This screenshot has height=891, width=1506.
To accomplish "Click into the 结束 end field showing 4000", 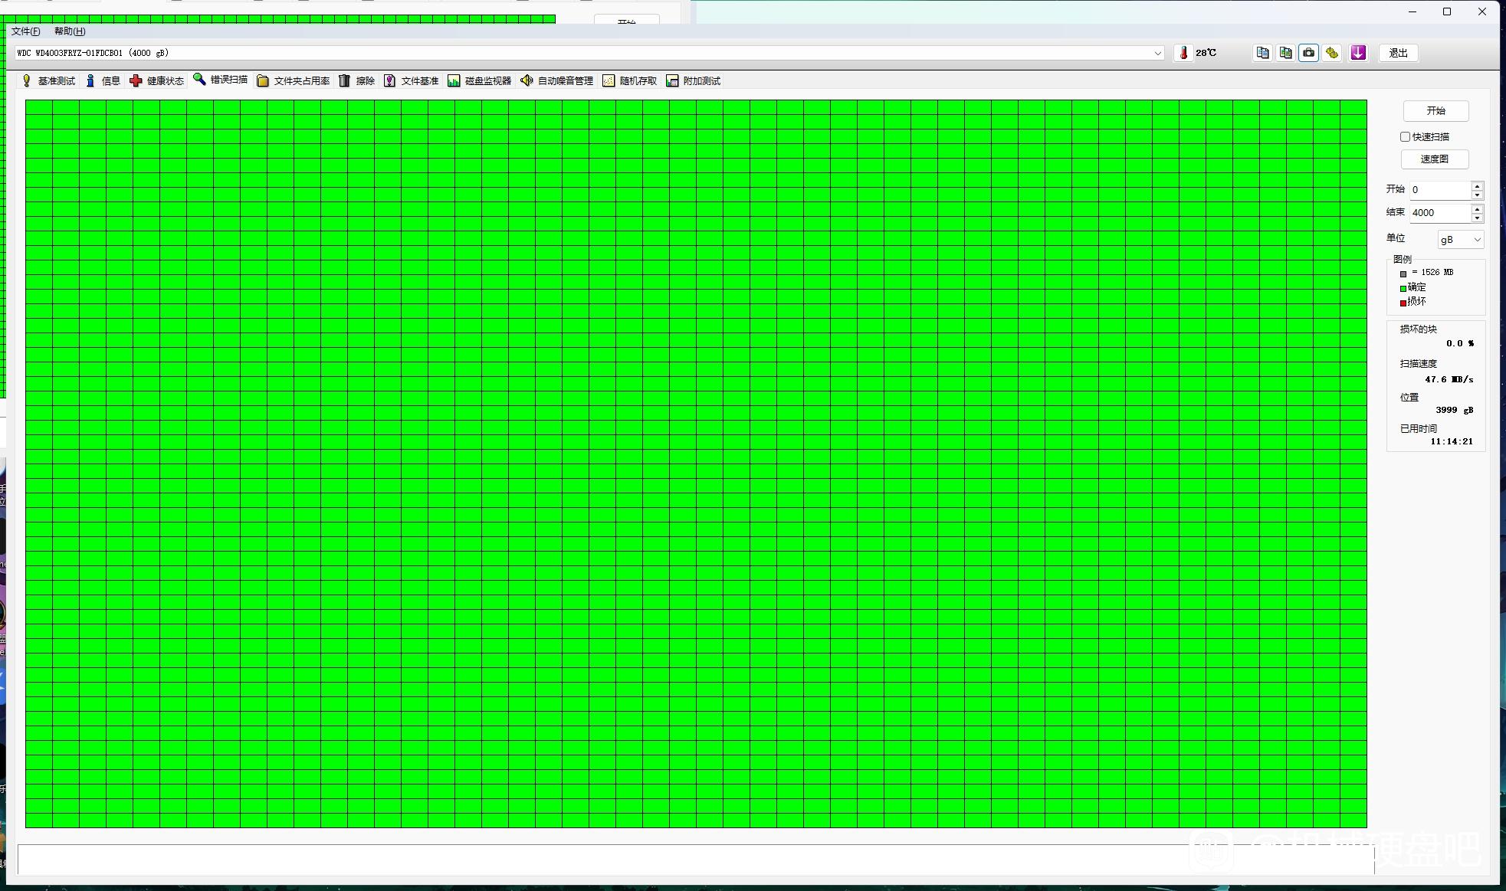I will [x=1440, y=213].
